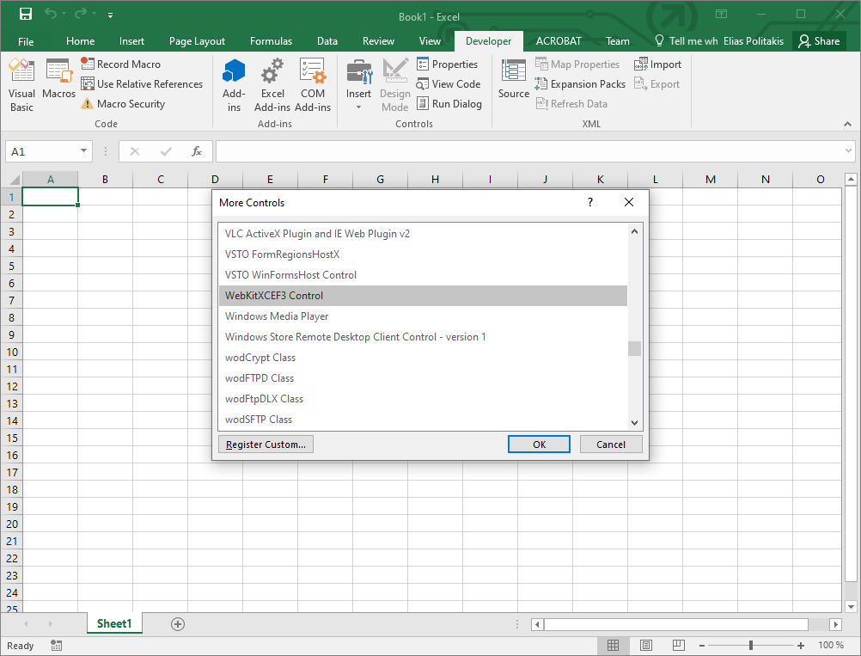Switch to Page Break Preview
This screenshot has height=656, width=861.
[x=679, y=645]
